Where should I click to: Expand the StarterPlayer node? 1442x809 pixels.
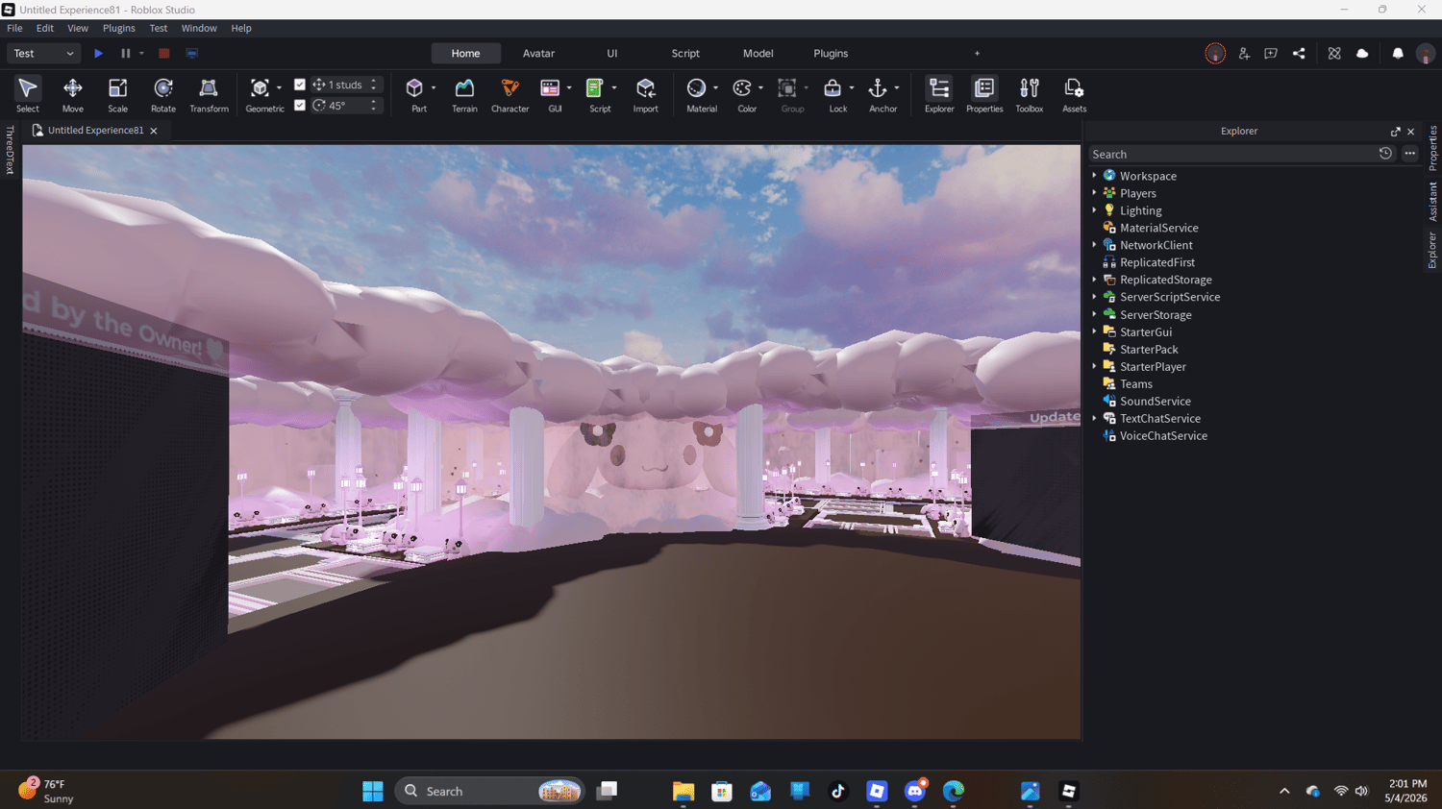[1094, 366]
